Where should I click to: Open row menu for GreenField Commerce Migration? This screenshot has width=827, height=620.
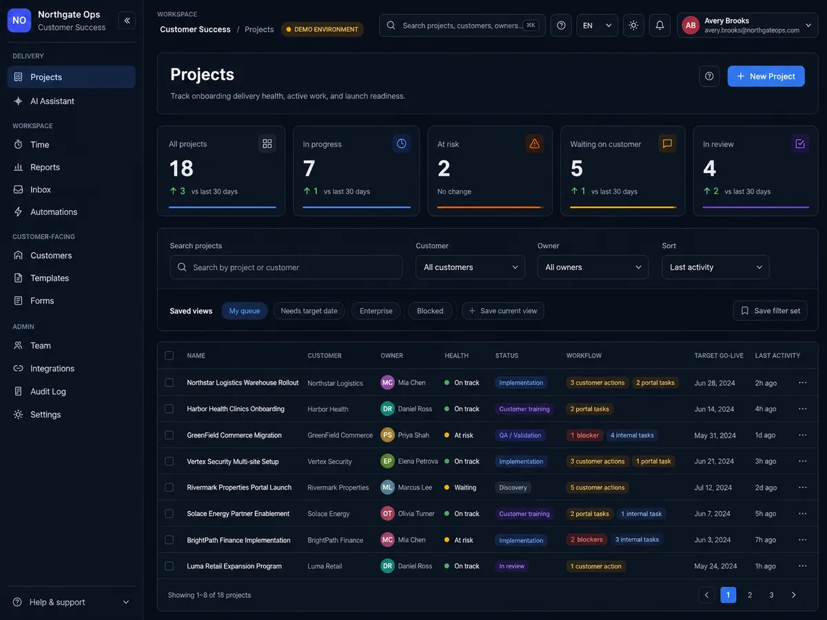(x=802, y=435)
